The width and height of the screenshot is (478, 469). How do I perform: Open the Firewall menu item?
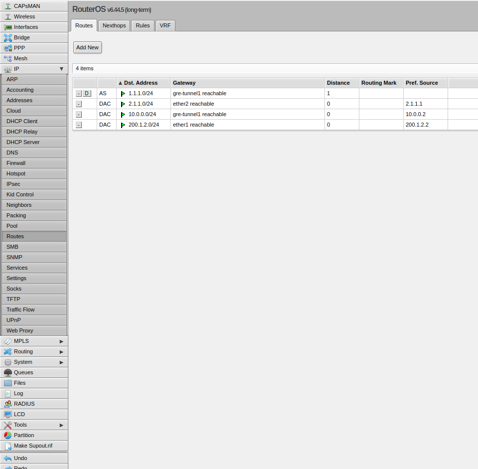[16, 163]
